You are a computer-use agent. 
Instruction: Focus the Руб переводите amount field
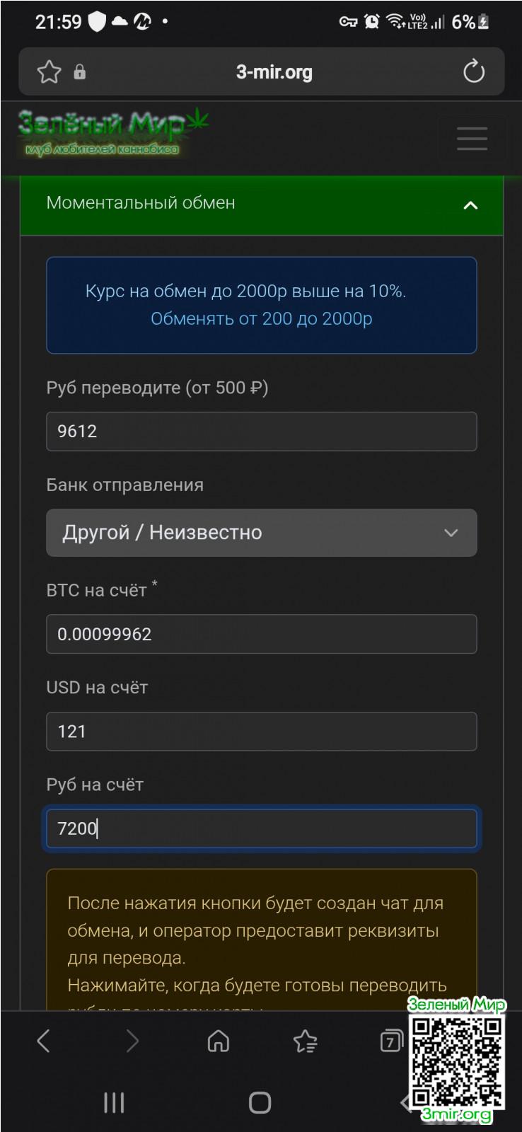[261, 431]
